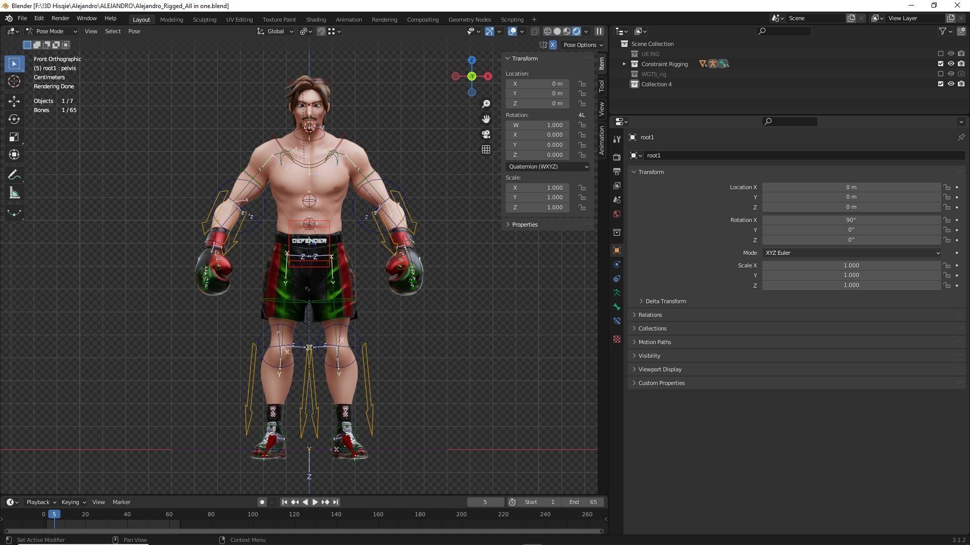The height and width of the screenshot is (545, 970).
Task: Click the Rotation X 90° field
Action: point(851,220)
